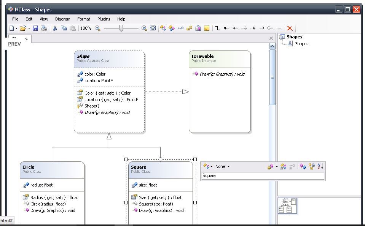Click the Auto Zoom fit icon
Viewport: 365px width, 226px height.
tap(153, 28)
